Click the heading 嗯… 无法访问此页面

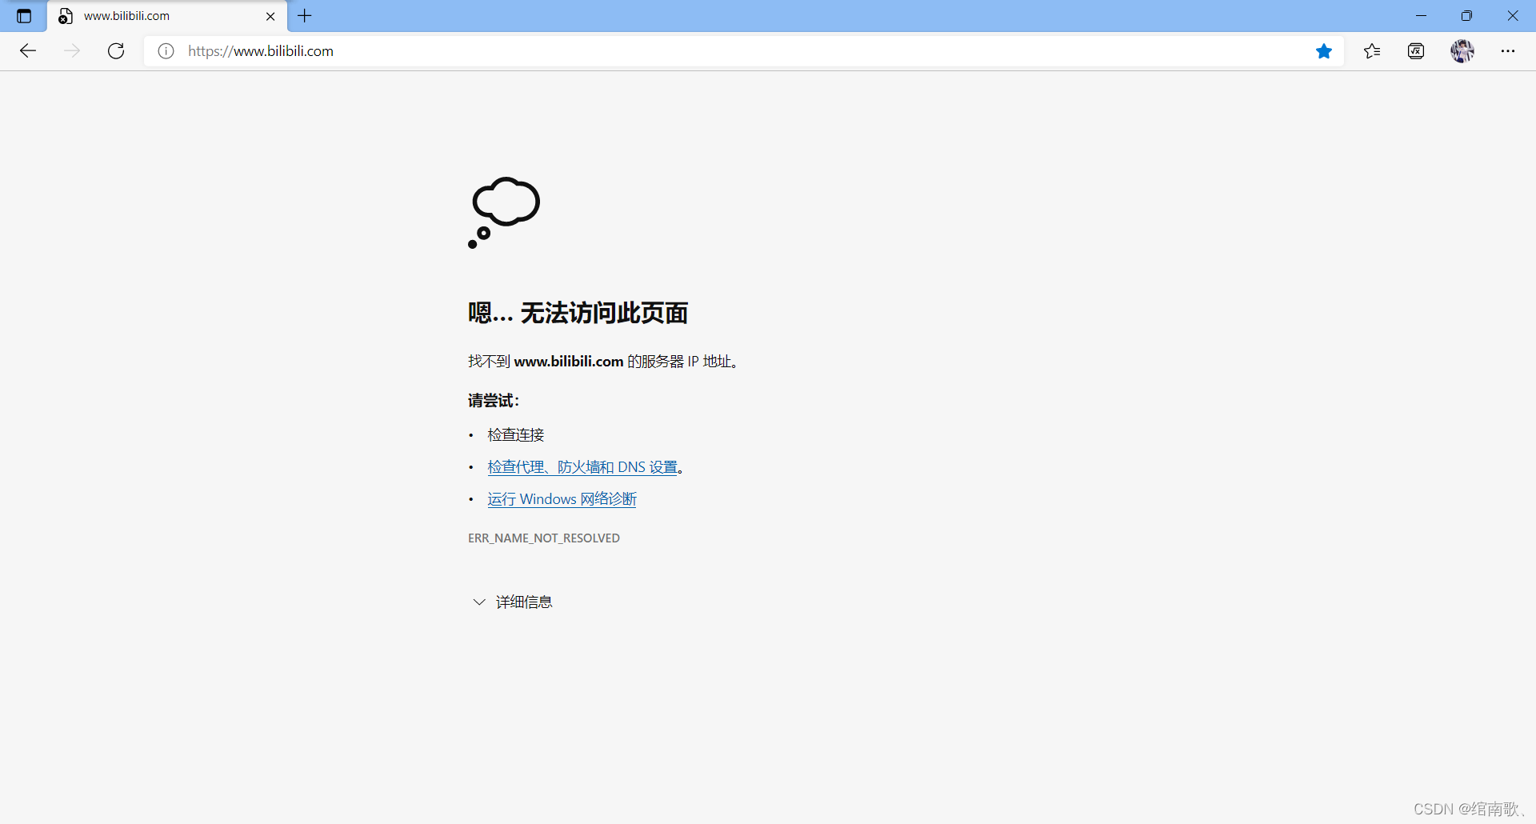point(578,313)
